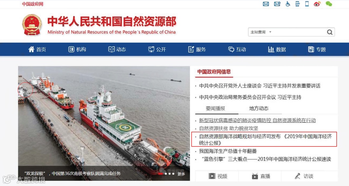349x186 pixels.
Task: Click the Weibo icon in top bar
Action: pyautogui.click(x=317, y=4)
